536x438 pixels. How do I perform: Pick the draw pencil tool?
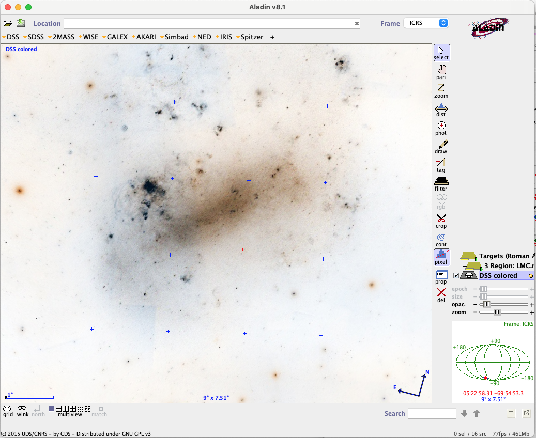pos(441,146)
